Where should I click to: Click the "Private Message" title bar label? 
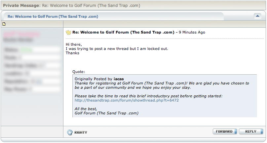(x=20, y=6)
